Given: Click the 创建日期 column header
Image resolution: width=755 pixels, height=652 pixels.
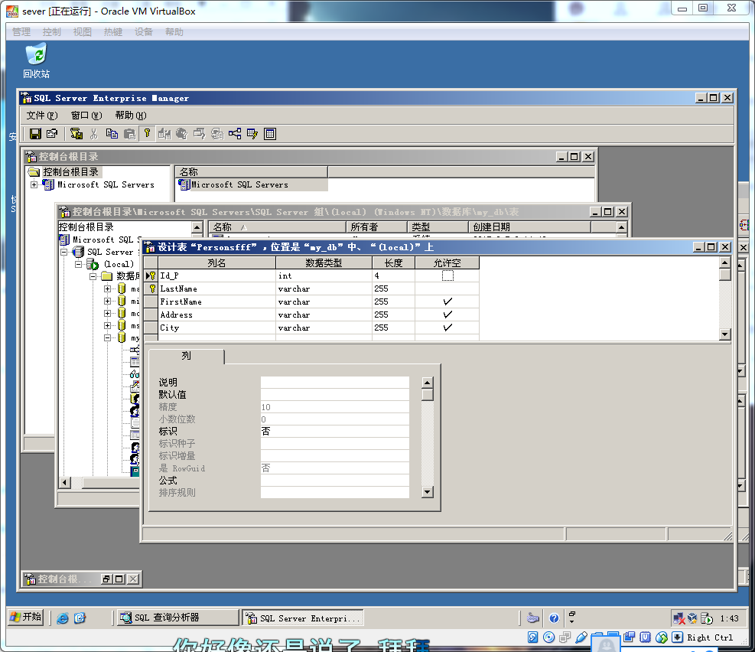Looking at the screenshot, I should 529,227.
